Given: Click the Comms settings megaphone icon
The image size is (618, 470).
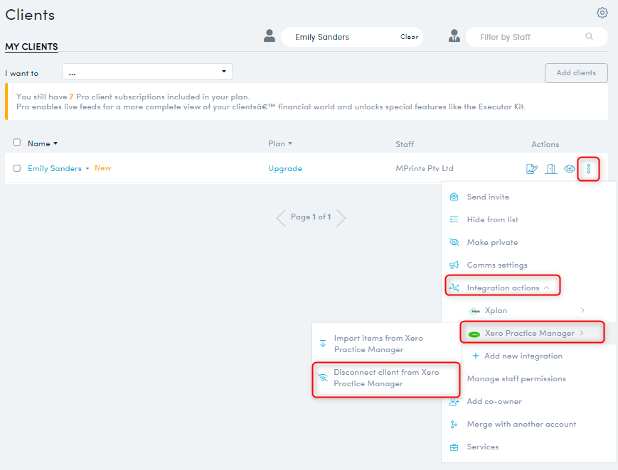Looking at the screenshot, I should pyautogui.click(x=454, y=265).
